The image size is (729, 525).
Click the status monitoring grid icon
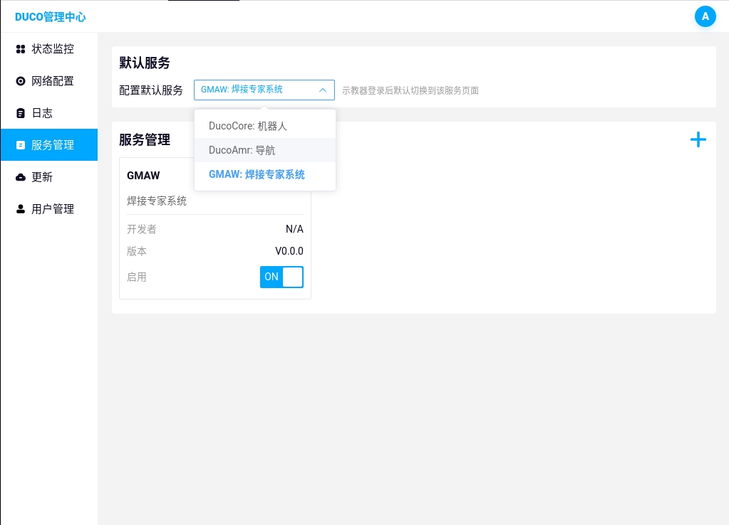tap(21, 49)
